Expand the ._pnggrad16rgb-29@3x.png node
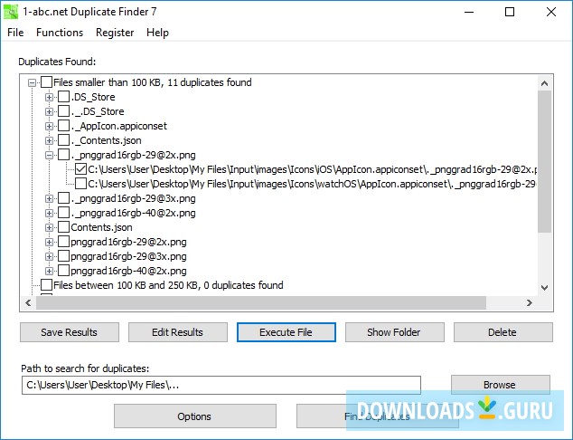Screen dimensions: 573x440 49,199
